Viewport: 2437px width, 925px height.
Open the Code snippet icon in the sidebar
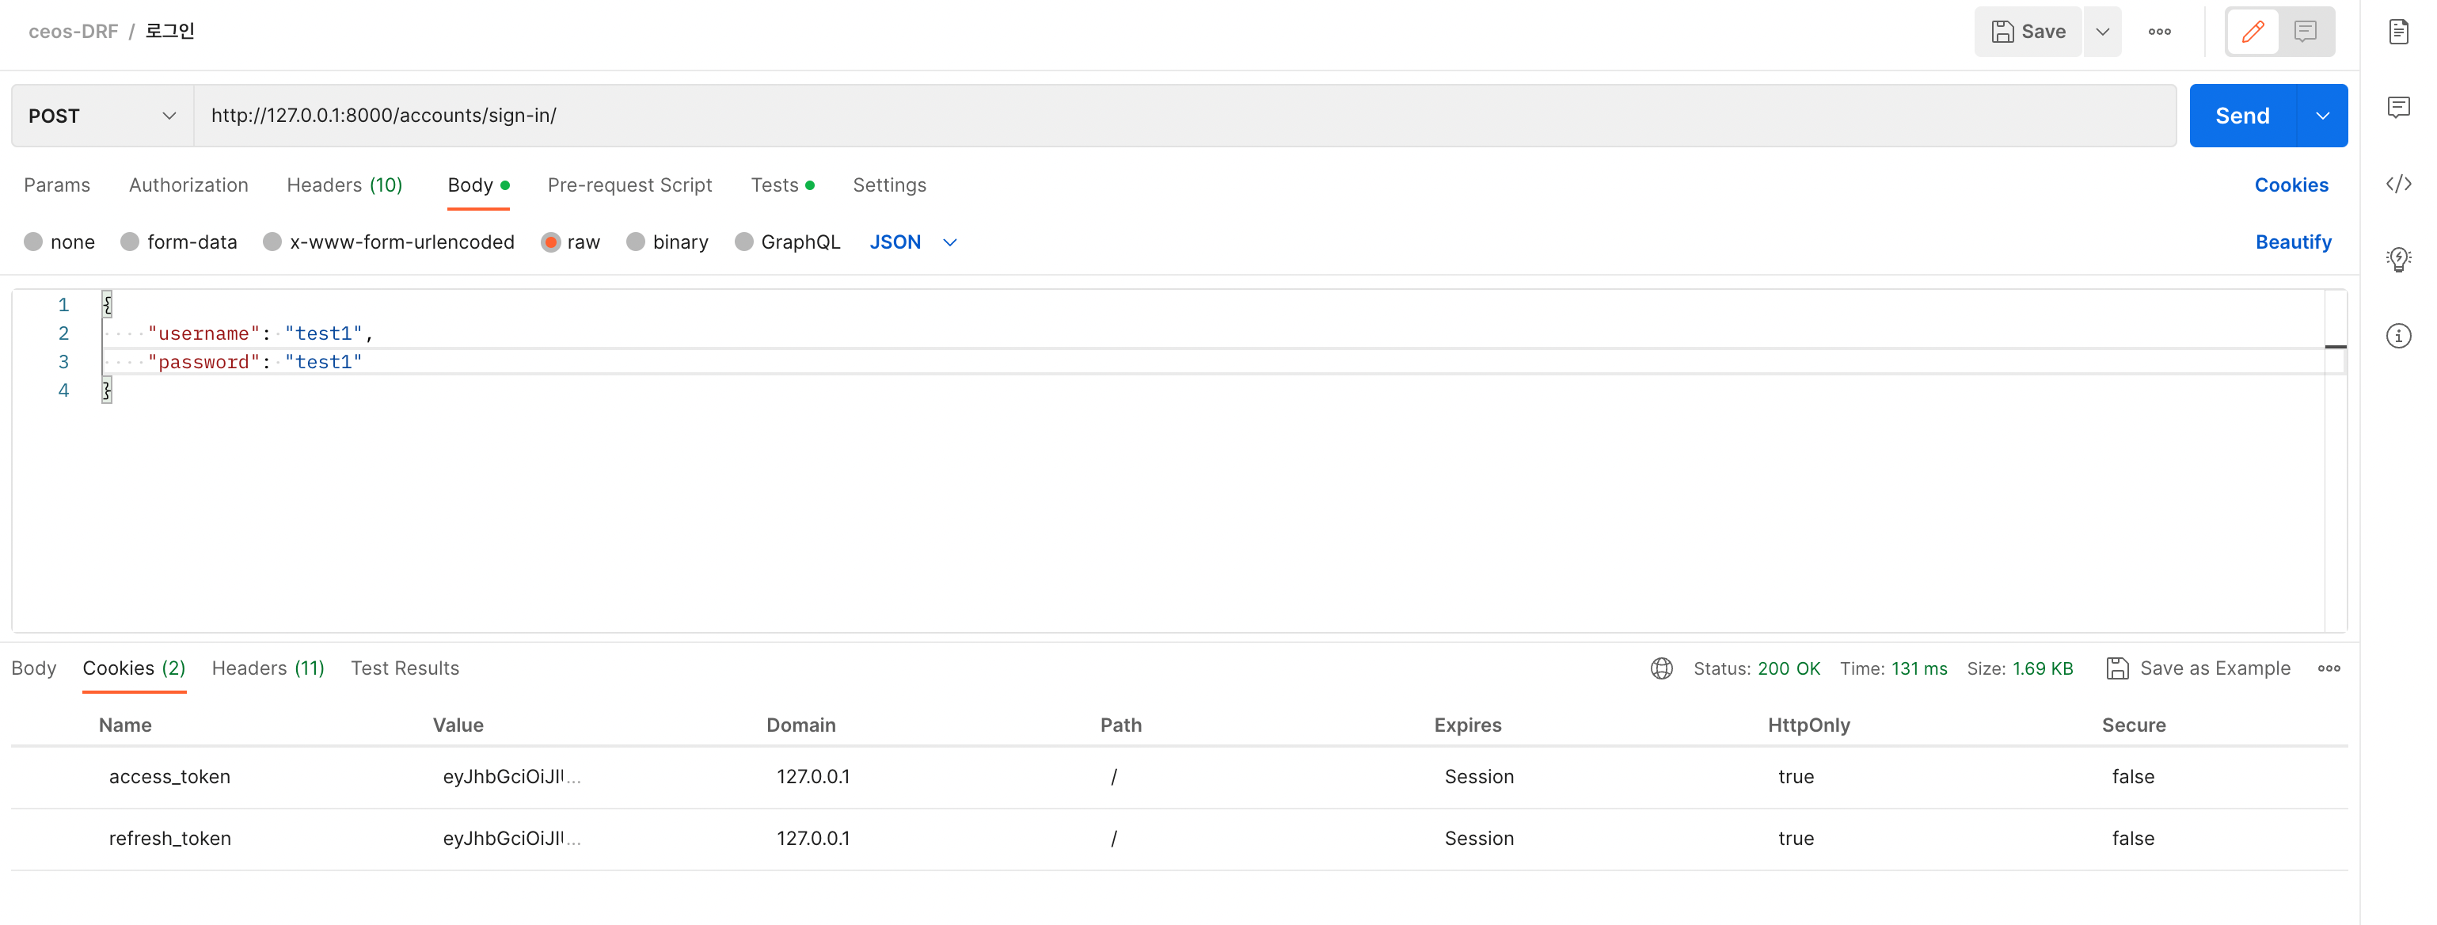pyautogui.click(x=2398, y=184)
